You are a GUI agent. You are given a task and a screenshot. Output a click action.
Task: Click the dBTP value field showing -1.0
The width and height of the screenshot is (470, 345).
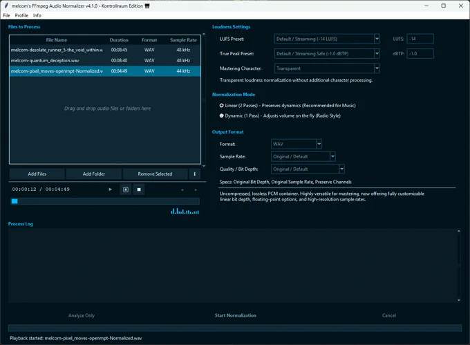(420, 54)
